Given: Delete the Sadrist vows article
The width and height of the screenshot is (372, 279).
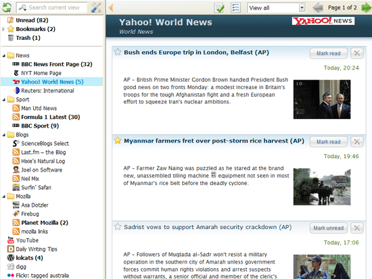Looking at the screenshot, I should 357,228.
